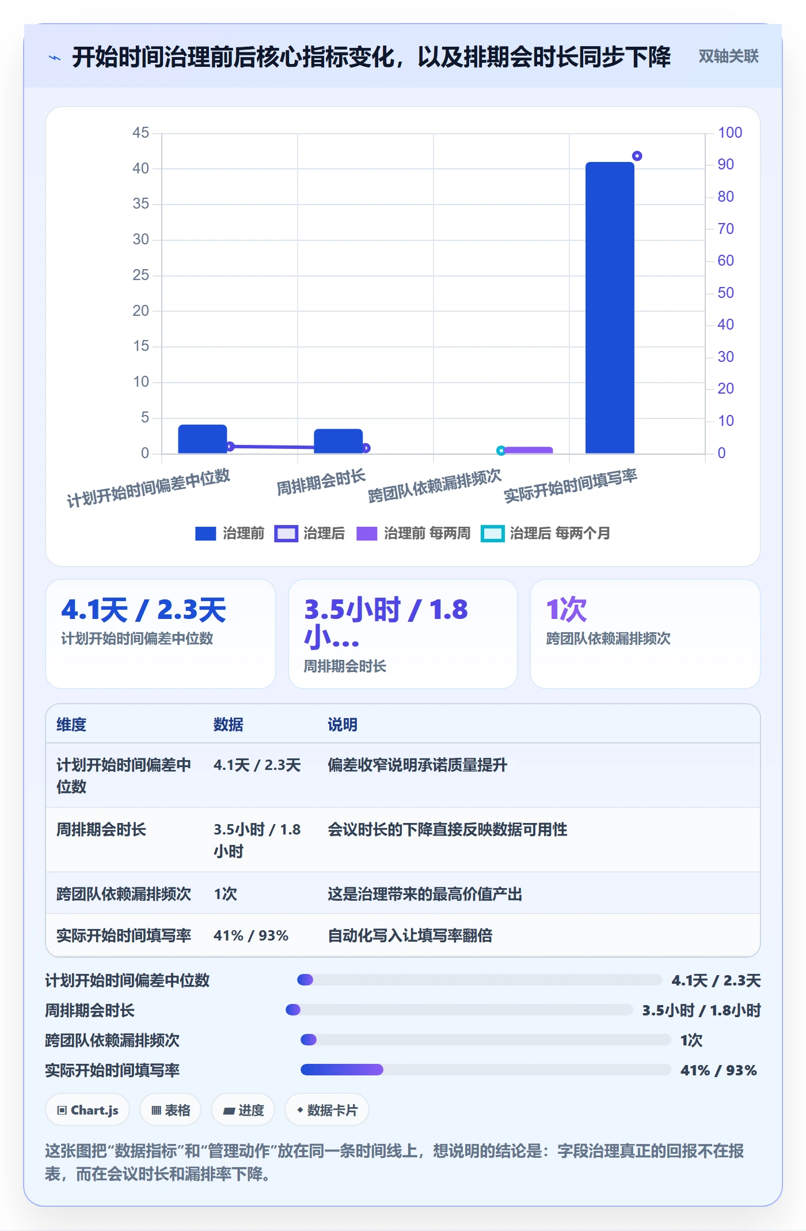Click the 100 label on the right axis
Image resolution: width=806 pixels, height=1231 pixels.
click(x=730, y=133)
